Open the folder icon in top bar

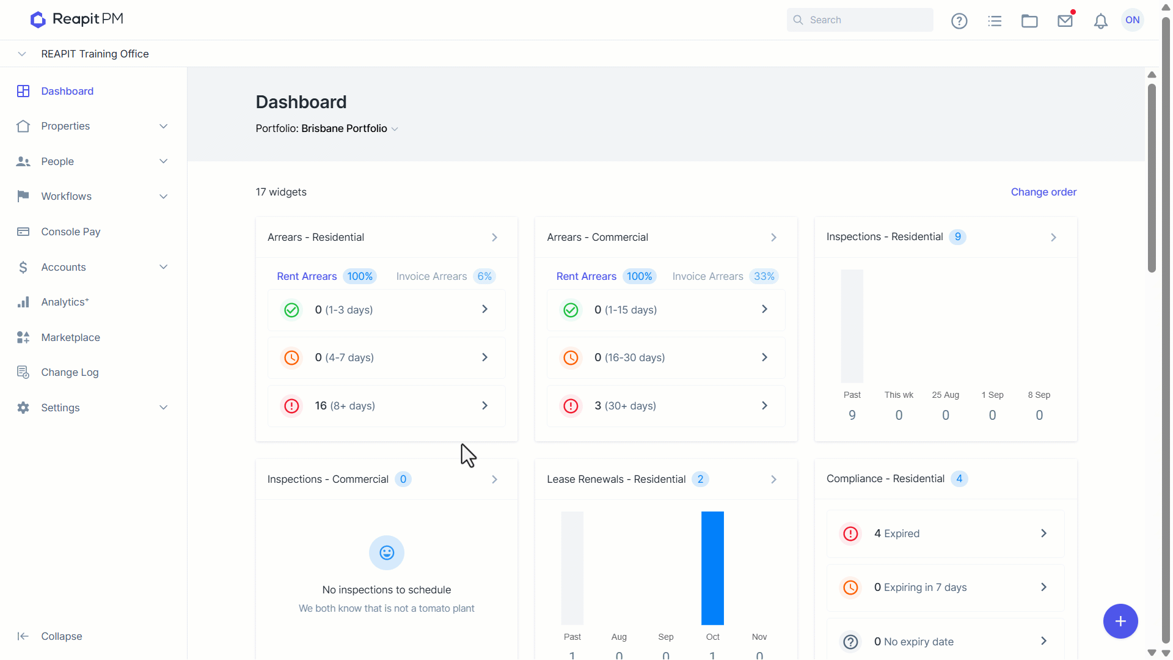pyautogui.click(x=1029, y=21)
